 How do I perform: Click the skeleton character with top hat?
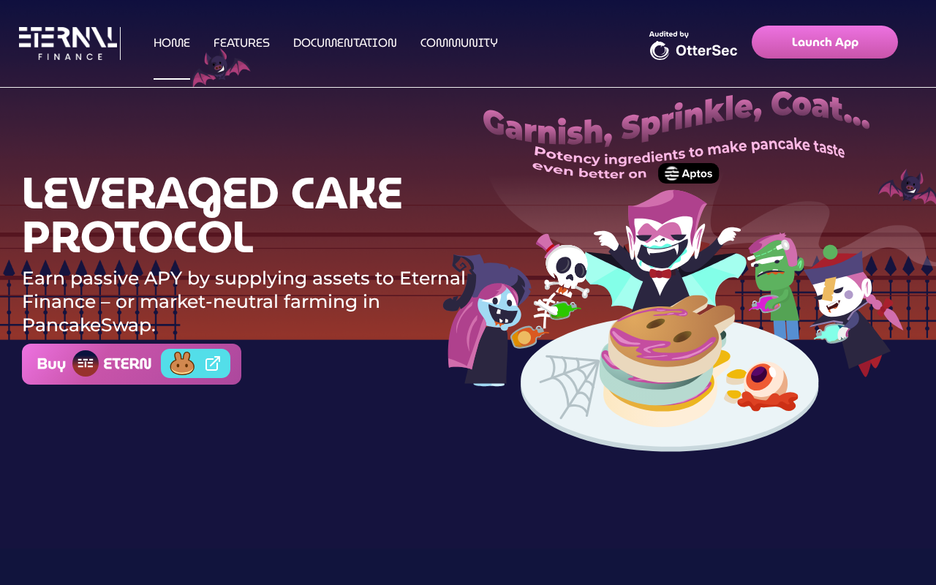pos(562,282)
